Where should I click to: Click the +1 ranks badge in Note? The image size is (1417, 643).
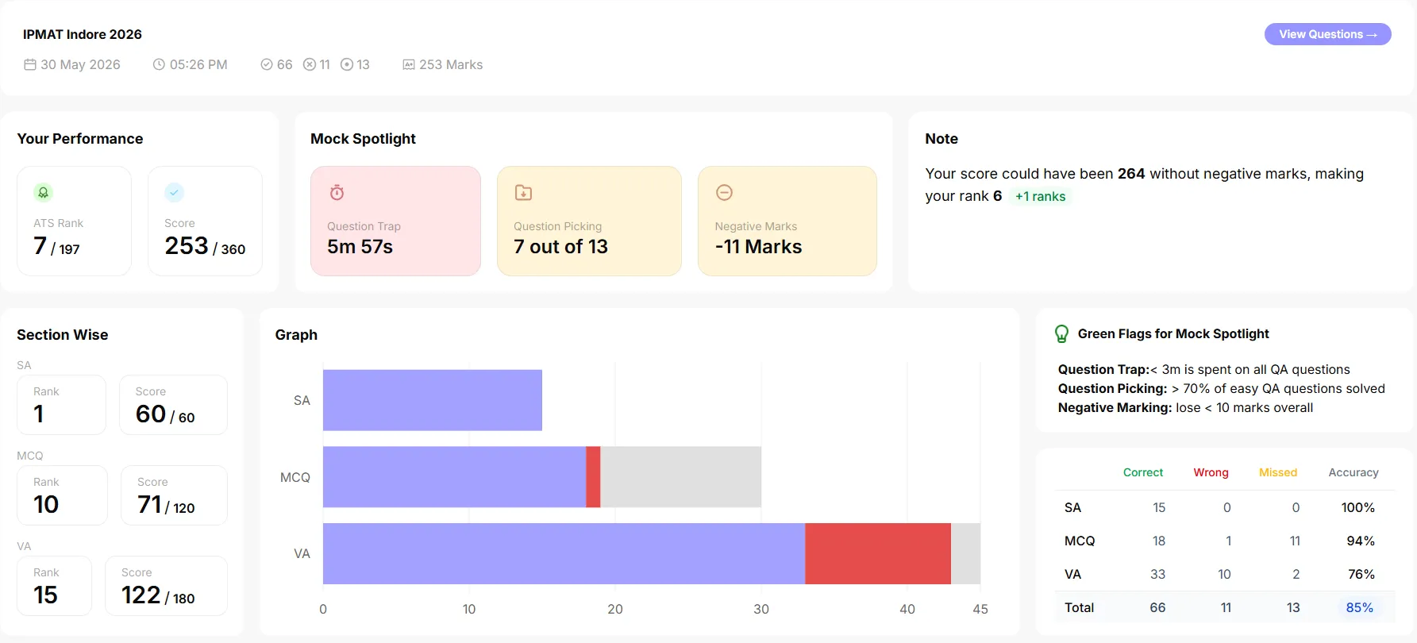point(1041,196)
